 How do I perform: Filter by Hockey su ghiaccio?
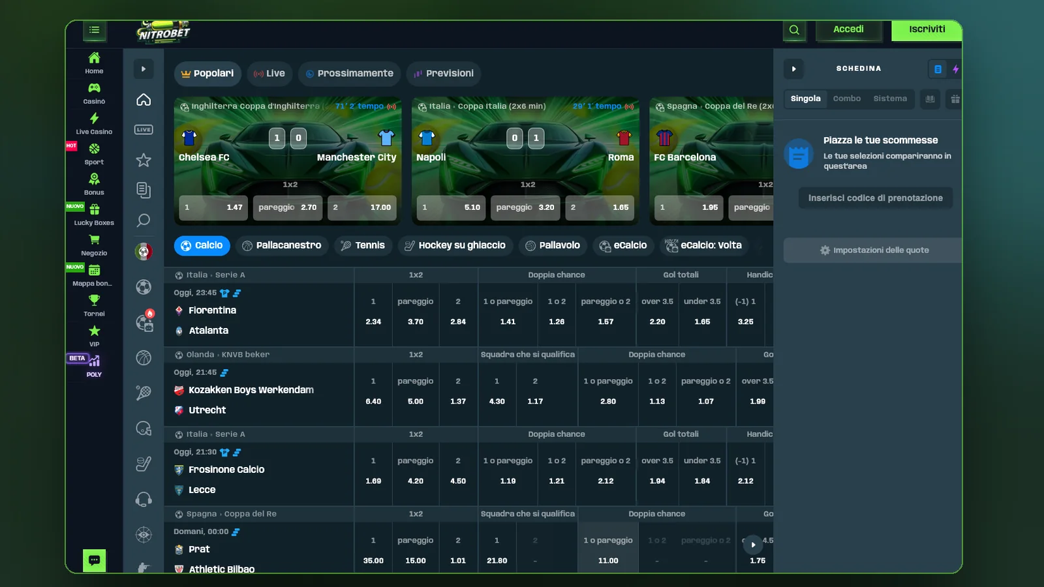point(455,246)
